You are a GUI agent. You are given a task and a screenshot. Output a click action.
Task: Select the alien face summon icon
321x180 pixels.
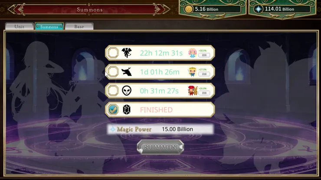[127, 90]
